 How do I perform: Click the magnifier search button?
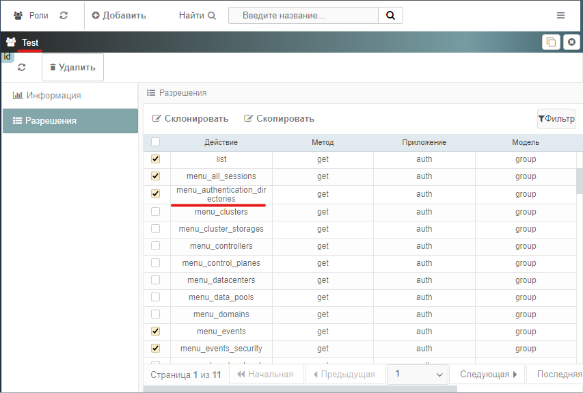click(x=390, y=15)
